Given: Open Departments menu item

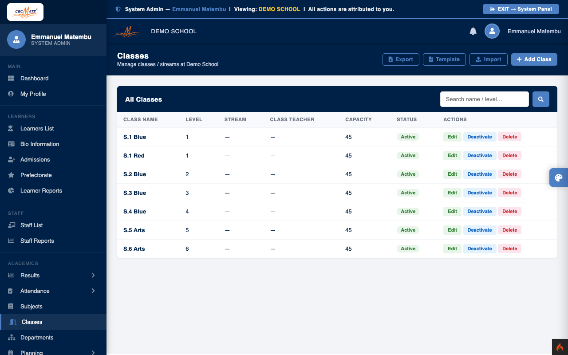Looking at the screenshot, I should (53, 338).
